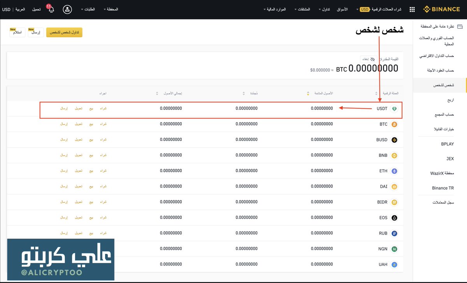Image resolution: width=467 pixels, height=283 pixels.
Task: Sort by total assets (إجمالي الأصول) column arrows
Action: [x=157, y=93]
